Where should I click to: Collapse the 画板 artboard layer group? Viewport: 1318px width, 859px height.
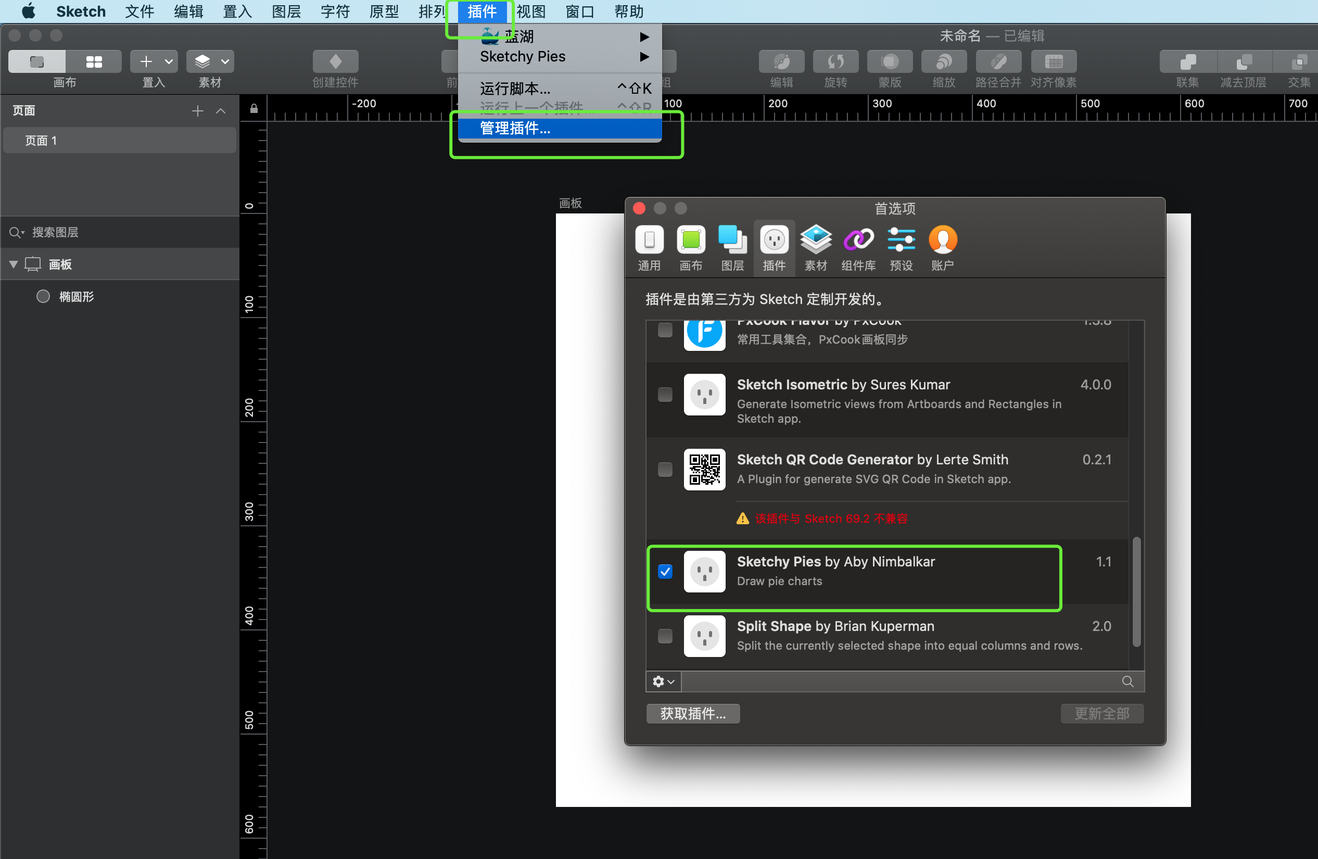(14, 264)
